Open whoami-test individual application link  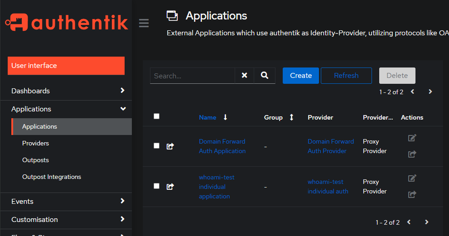coord(217,187)
